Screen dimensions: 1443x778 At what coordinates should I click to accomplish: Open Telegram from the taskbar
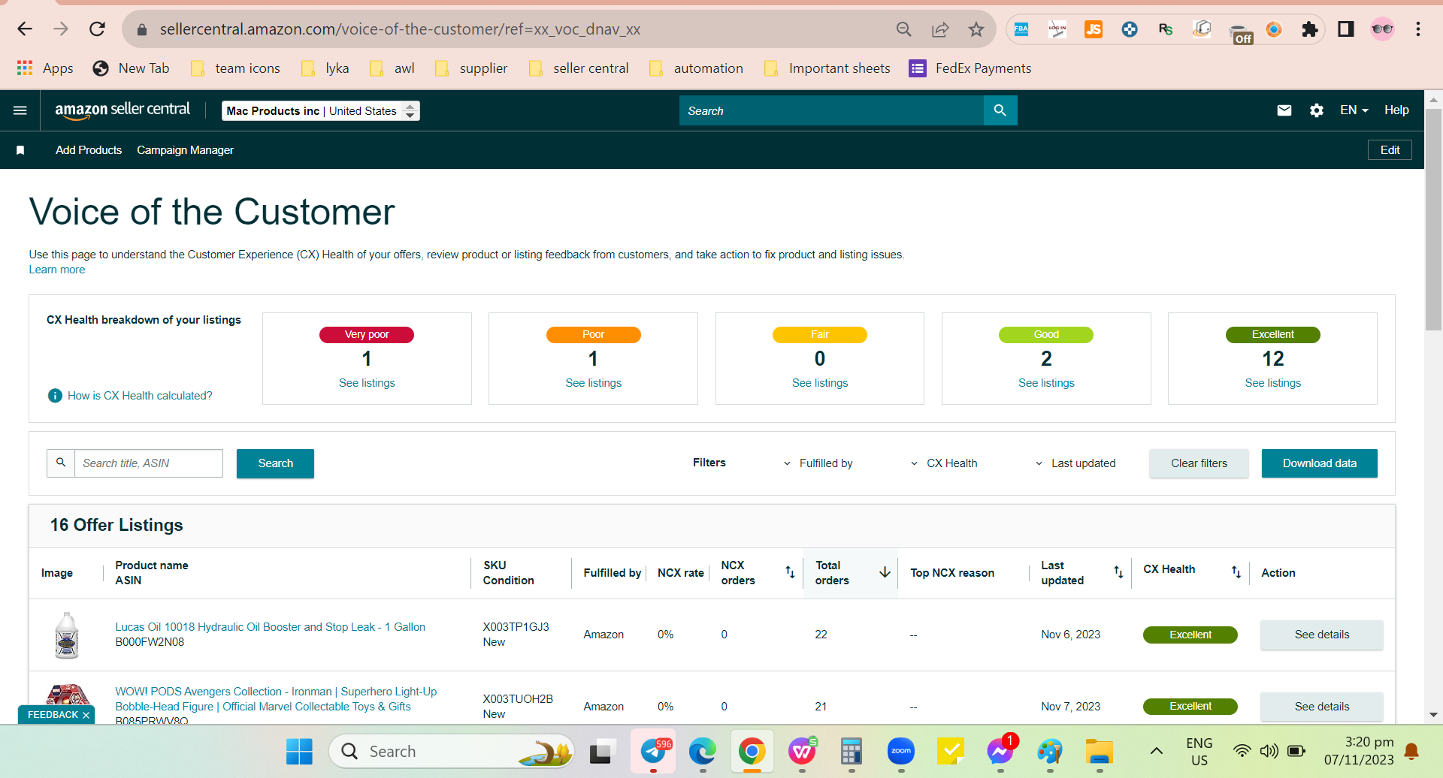tap(653, 751)
